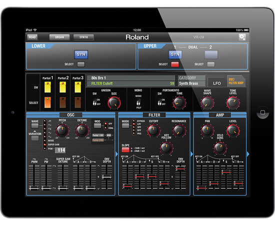Tap the READ button

click(32, 37)
